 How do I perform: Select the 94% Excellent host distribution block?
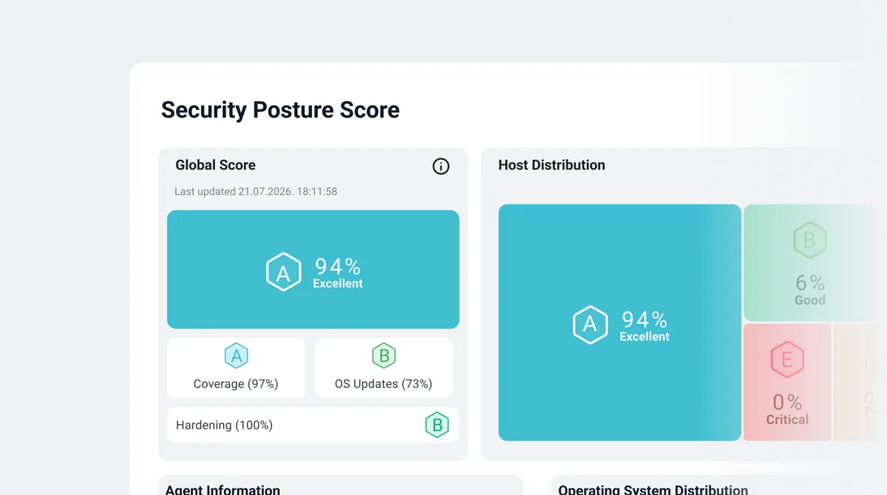(x=619, y=323)
